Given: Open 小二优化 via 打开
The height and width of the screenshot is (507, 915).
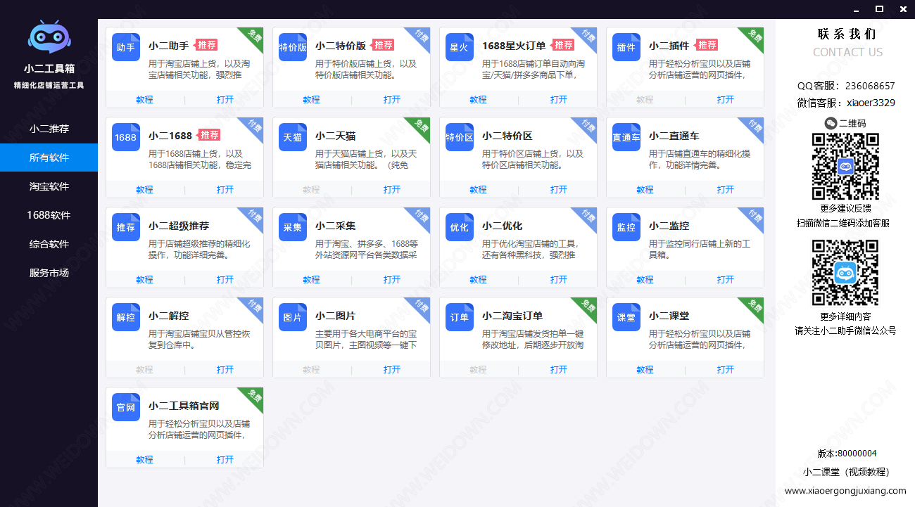Looking at the screenshot, I should (x=559, y=279).
